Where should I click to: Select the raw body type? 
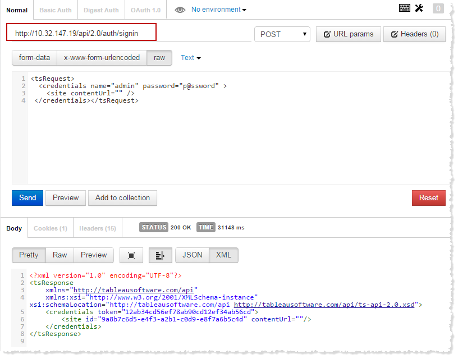pos(159,58)
